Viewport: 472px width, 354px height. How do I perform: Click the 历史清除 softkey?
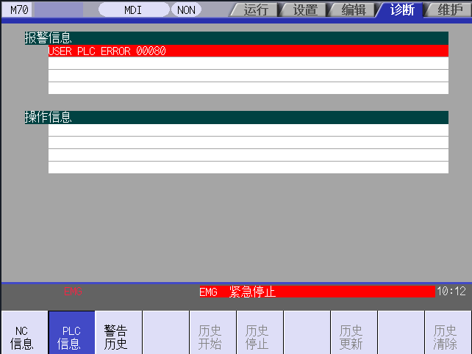(448, 333)
